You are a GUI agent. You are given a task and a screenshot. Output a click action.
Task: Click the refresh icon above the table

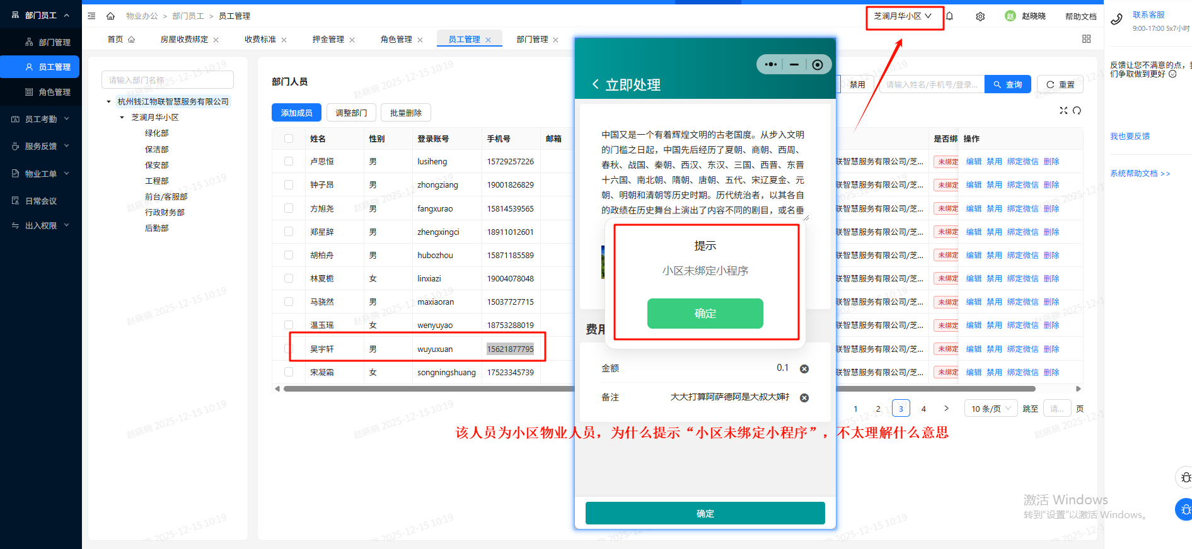click(1077, 111)
